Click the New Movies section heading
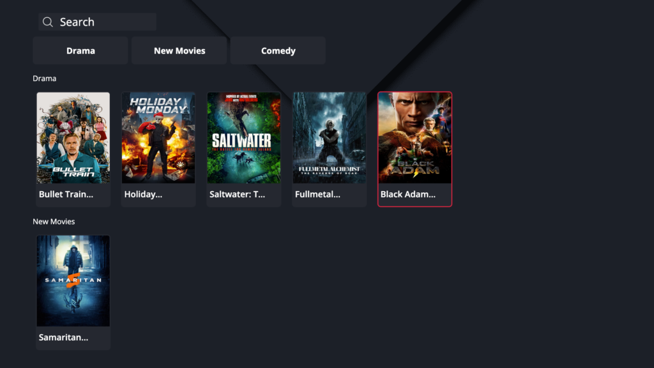 click(54, 222)
